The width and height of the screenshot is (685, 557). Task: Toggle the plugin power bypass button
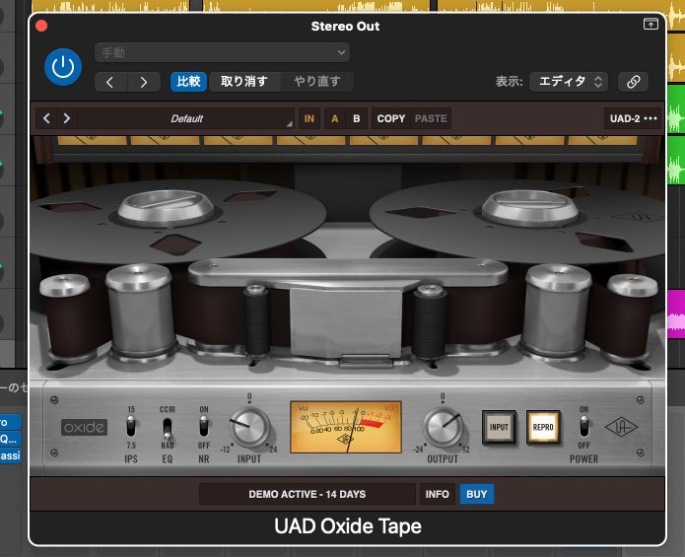63,67
